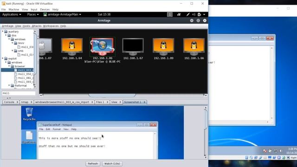Click the Kali clock Sat 15:38
The height and width of the screenshot is (167, 297).
click(x=104, y=14)
